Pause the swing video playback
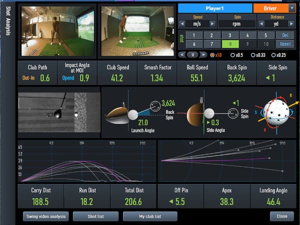The width and height of the screenshot is (300, 225). click(192, 54)
